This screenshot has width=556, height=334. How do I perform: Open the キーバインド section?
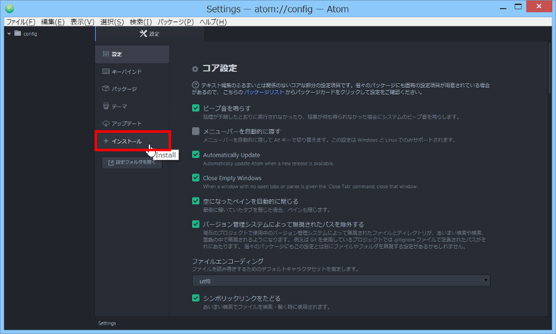[132, 72]
